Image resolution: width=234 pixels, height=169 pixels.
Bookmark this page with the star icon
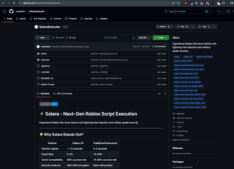[x=178, y=3]
